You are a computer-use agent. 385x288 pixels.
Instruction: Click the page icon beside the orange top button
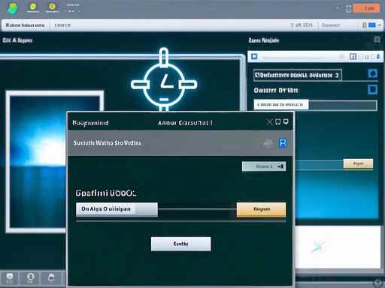coord(348,9)
